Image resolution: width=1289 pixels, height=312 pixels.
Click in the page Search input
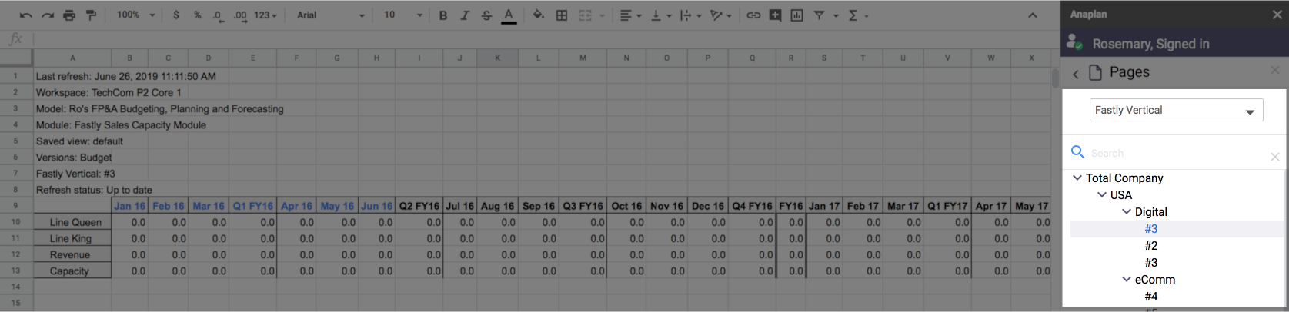1177,153
